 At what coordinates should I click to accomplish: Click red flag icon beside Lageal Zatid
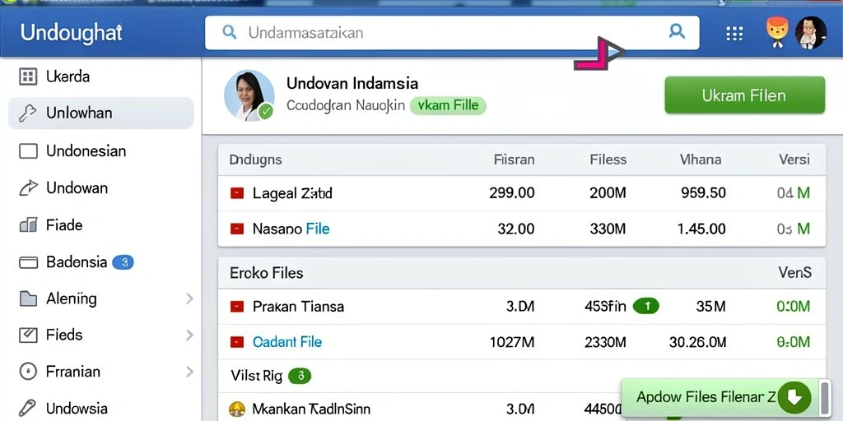point(237,193)
